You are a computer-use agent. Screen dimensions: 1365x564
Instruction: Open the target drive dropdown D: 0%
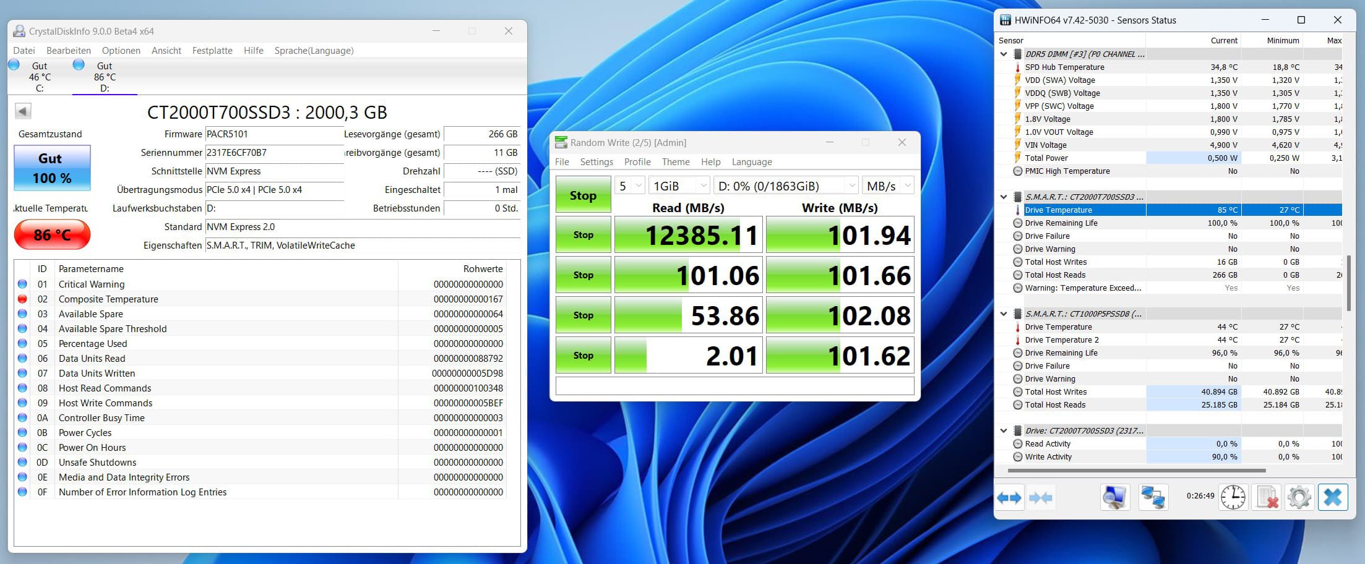point(786,186)
